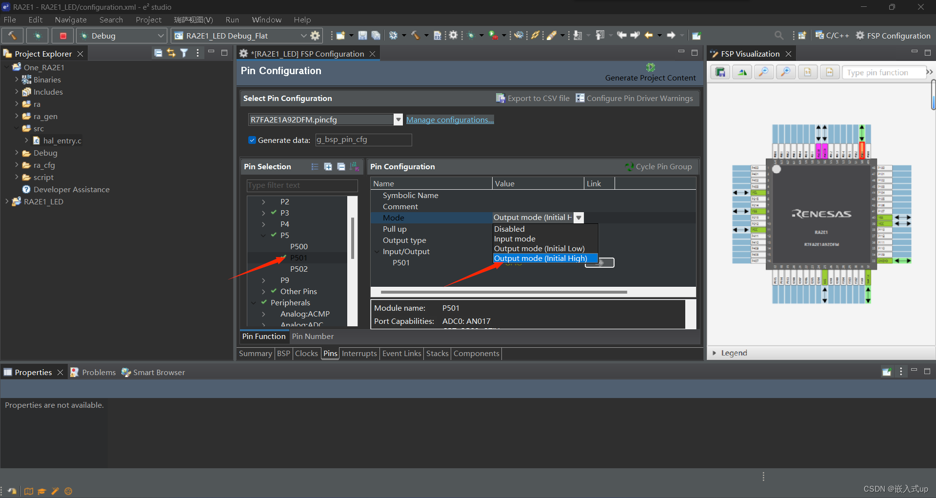Screen dimensions: 936x498
Task: Select hal_entry.c file
Action: tap(62, 140)
